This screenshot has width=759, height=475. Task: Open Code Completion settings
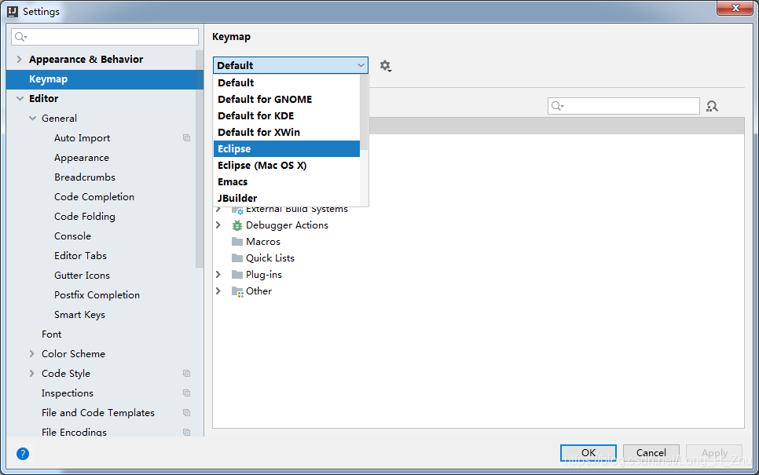94,197
